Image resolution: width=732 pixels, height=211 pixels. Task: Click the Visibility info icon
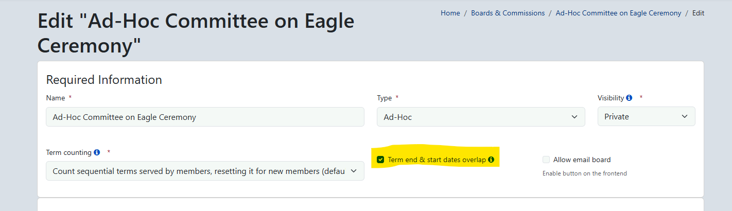tap(629, 98)
